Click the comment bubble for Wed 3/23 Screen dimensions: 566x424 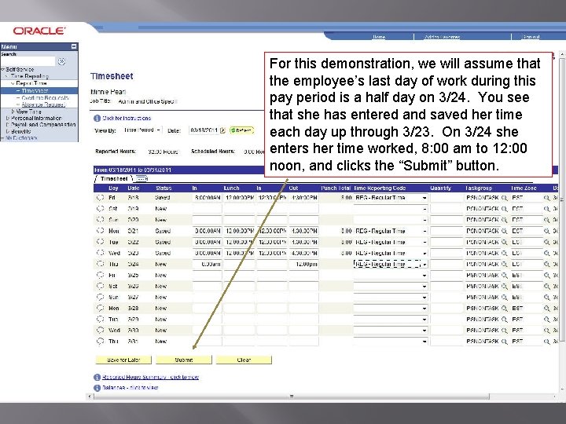coord(101,253)
